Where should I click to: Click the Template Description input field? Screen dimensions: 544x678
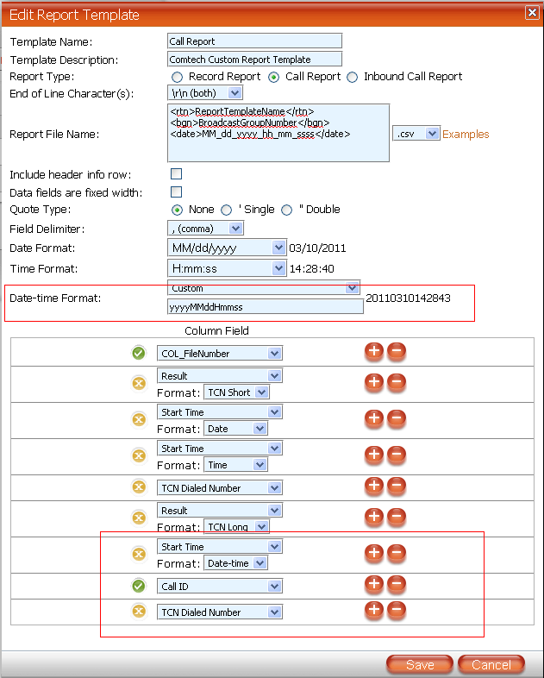254,60
